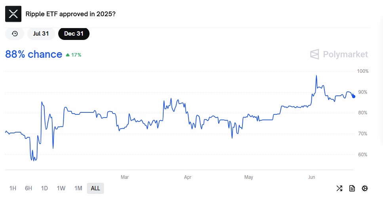The image size is (383, 199).
Task: Set chart range to 1M
Action: [78, 188]
